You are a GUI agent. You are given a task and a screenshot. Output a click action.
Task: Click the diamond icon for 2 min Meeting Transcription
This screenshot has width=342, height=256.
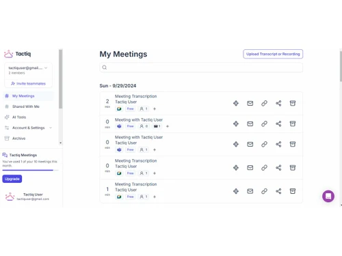coord(236,103)
